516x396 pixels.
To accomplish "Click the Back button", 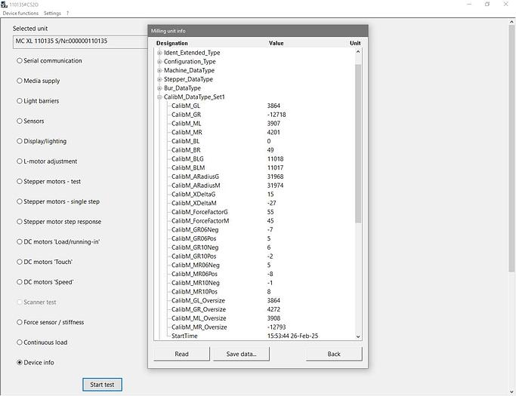I will [x=333, y=354].
